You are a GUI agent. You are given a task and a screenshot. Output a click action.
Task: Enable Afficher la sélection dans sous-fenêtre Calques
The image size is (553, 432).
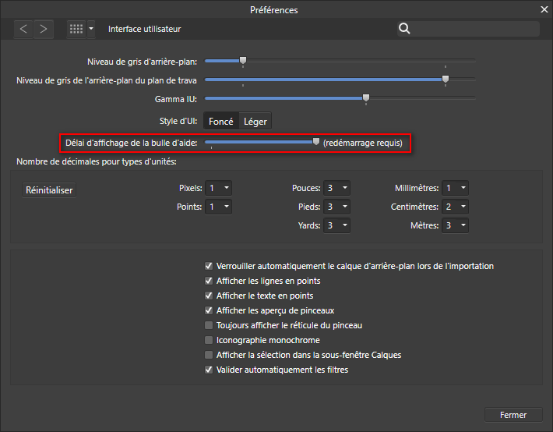[209, 355]
